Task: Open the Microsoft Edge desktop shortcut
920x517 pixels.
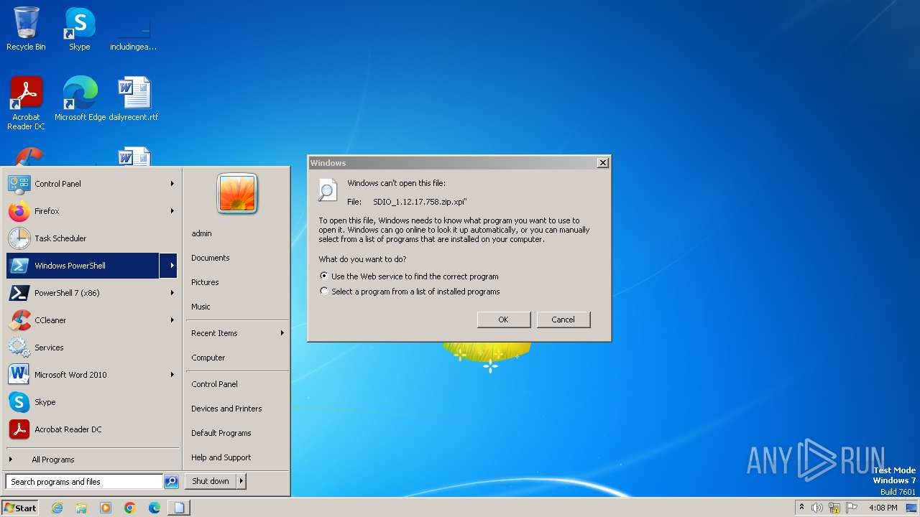Action: [80, 99]
